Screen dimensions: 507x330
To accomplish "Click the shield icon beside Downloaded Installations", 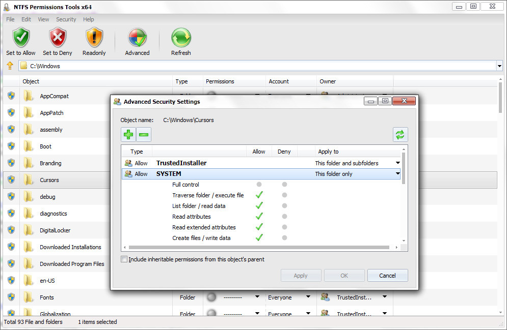I will [x=11, y=247].
